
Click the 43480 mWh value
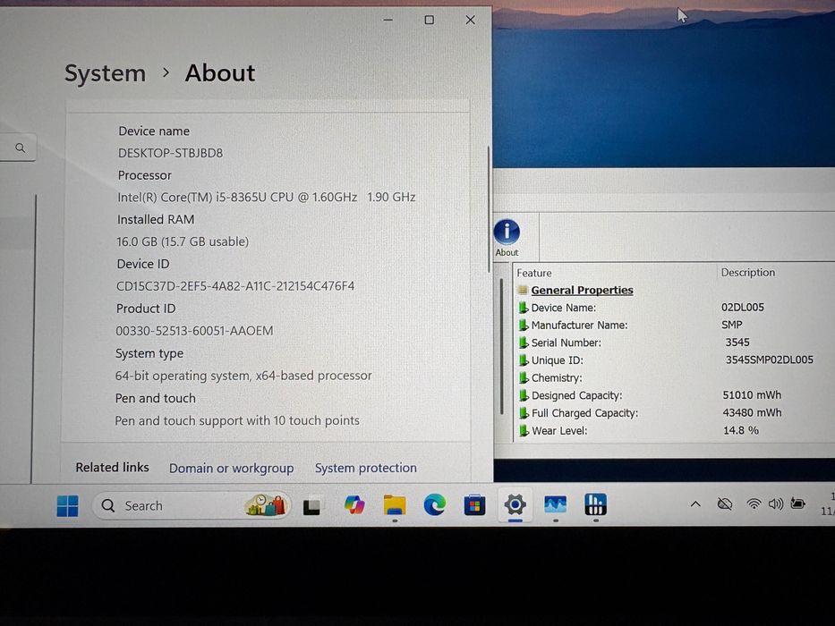[x=752, y=412]
